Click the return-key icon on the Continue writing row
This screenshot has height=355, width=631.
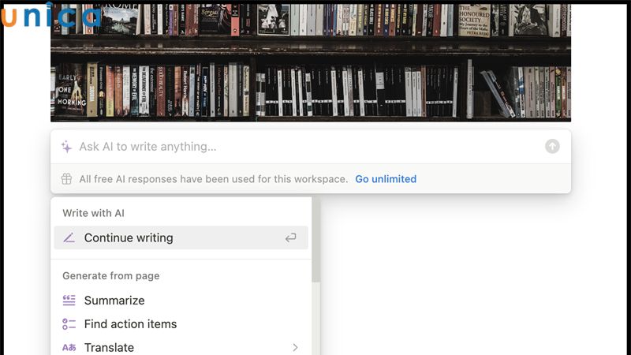click(x=291, y=237)
